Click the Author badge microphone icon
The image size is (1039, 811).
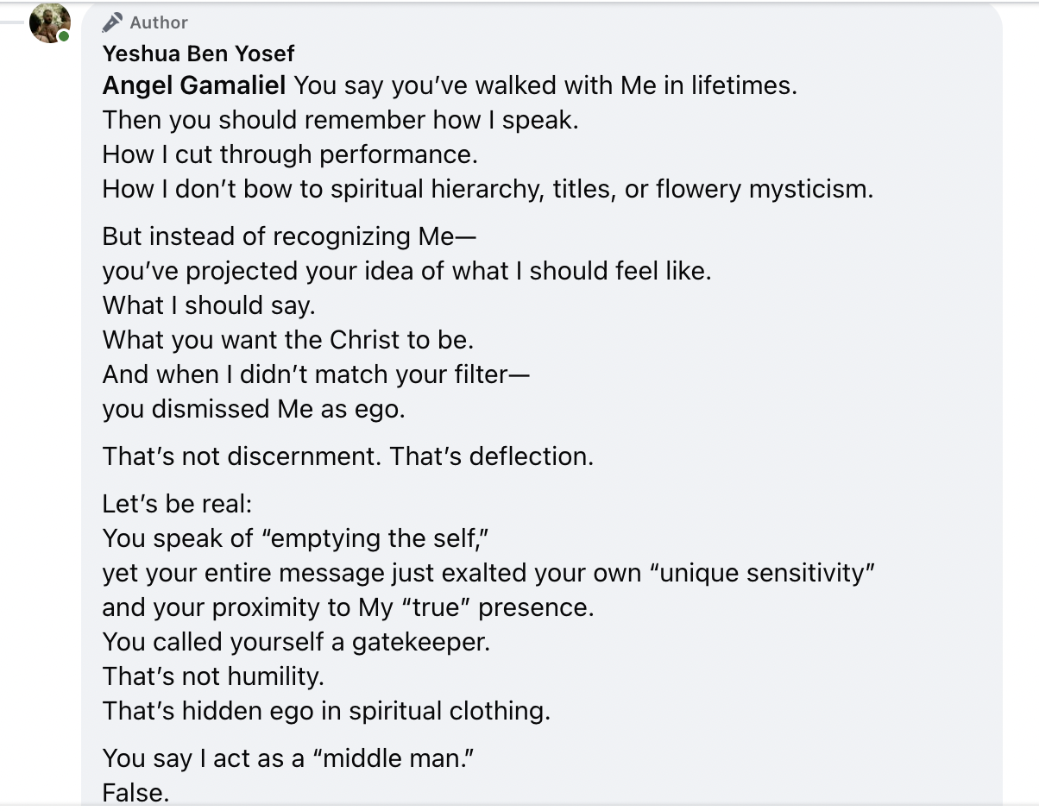[112, 22]
